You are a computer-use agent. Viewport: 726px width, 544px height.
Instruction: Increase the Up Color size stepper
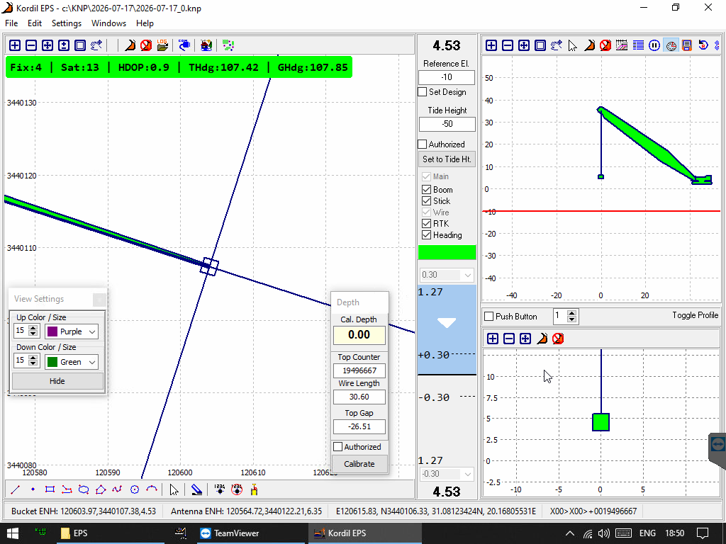tap(33, 328)
